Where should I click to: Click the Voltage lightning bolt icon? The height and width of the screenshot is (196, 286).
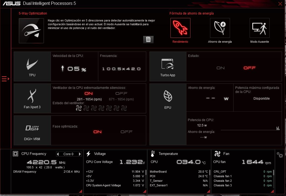coord(88,154)
